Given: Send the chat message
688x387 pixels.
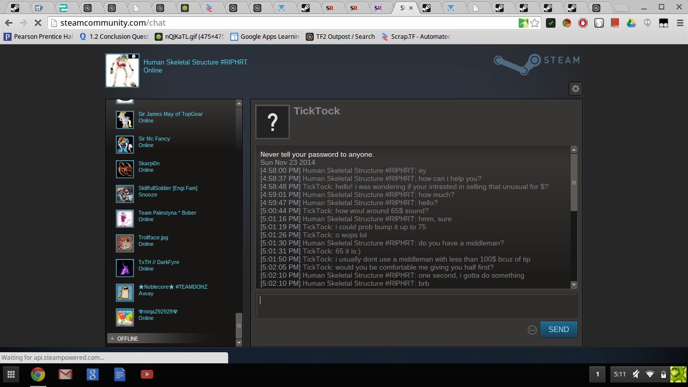Looking at the screenshot, I should click(558, 330).
